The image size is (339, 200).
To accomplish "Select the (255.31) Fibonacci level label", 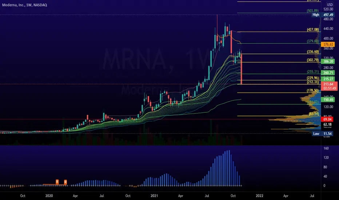I will (x=312, y=72).
